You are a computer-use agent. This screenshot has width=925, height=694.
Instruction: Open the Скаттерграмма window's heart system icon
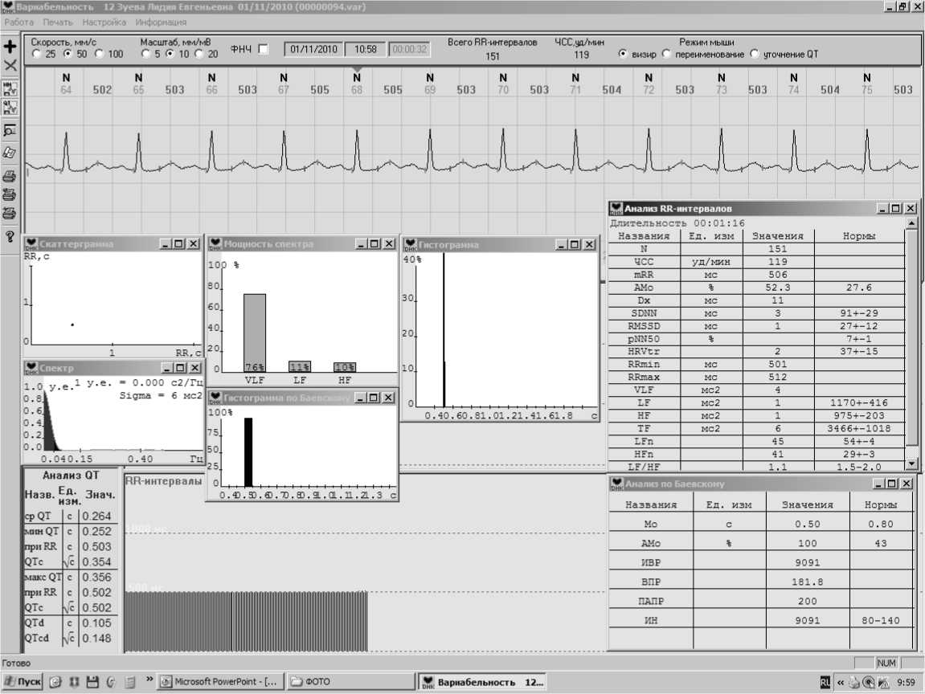[31, 243]
